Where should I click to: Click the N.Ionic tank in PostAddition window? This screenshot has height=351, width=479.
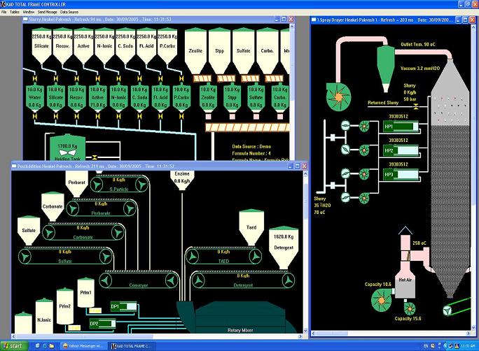44,316
